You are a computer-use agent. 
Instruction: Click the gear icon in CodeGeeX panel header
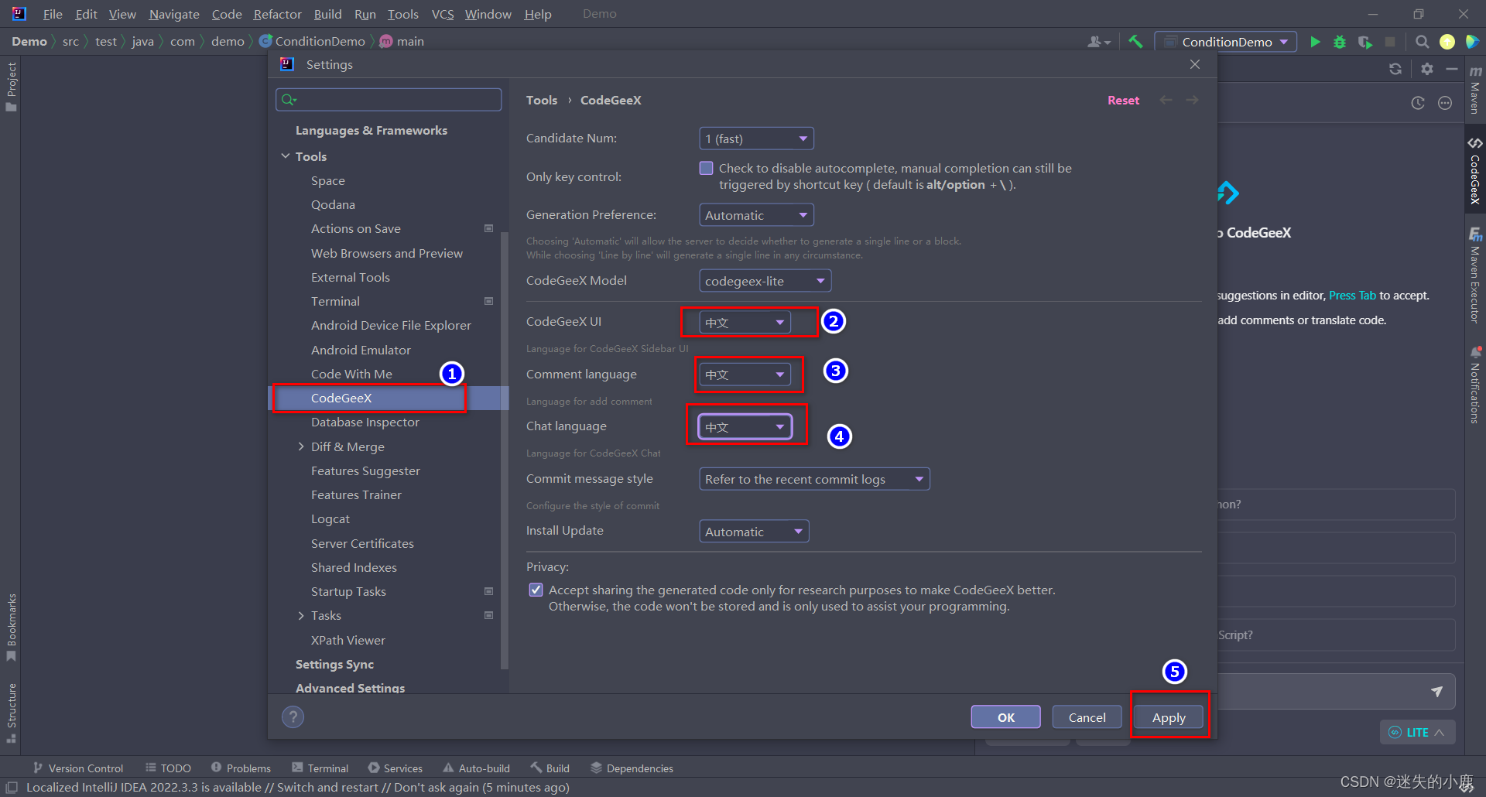(x=1427, y=69)
